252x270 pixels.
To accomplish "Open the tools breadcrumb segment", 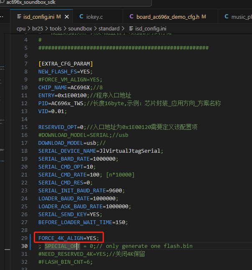I will pyautogui.click(x=55, y=28).
